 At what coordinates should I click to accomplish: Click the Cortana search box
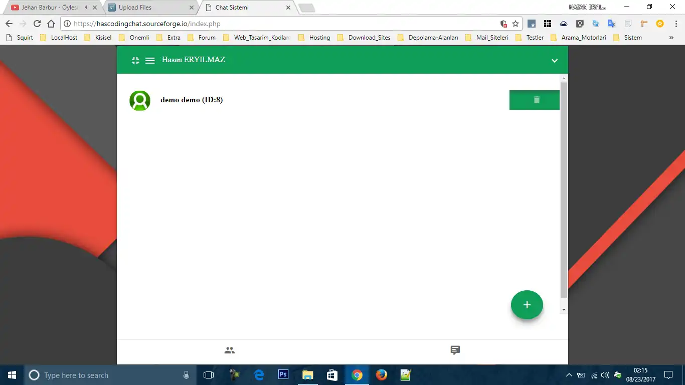pos(110,375)
